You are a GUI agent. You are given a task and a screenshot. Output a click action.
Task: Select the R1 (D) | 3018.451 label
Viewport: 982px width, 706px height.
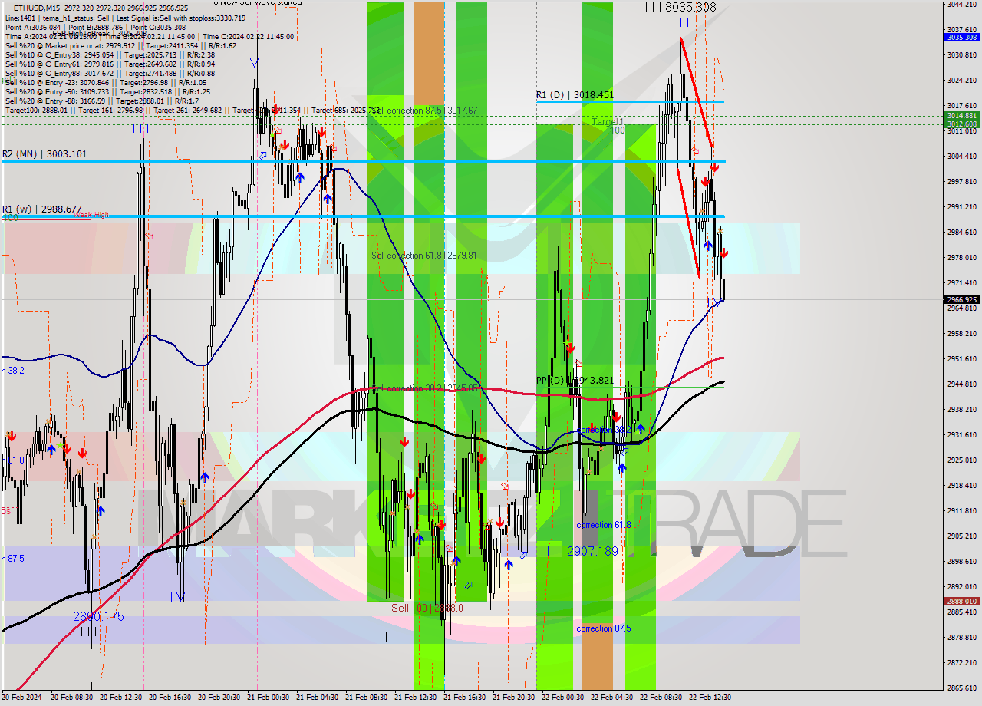(x=575, y=95)
